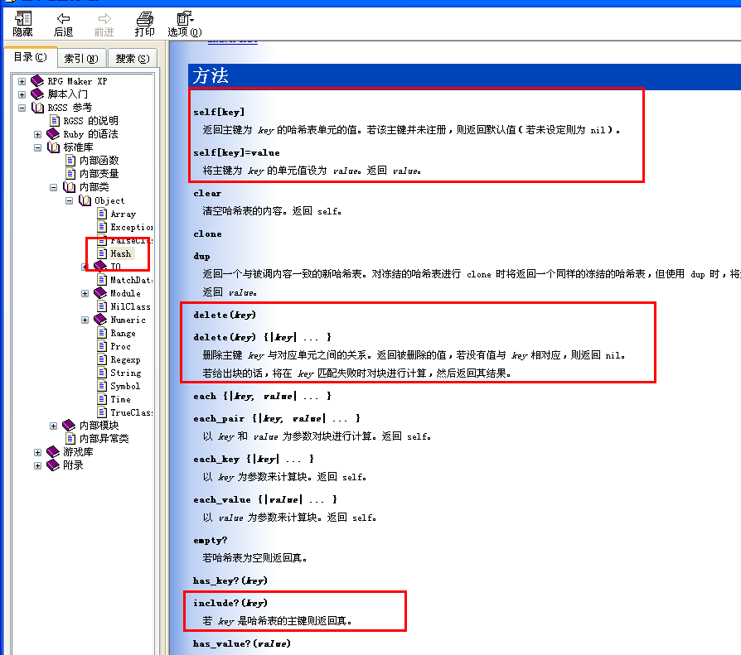Image resolution: width=741 pixels, height=655 pixels.
Task: Click the page icon beside Array
Action: [x=102, y=214]
